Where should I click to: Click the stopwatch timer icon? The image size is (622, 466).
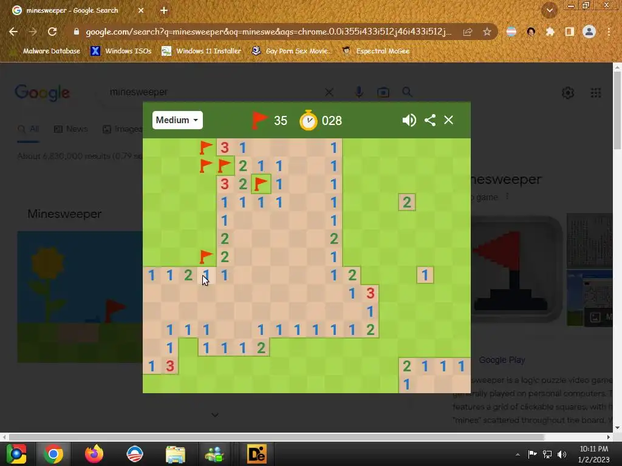click(x=308, y=120)
